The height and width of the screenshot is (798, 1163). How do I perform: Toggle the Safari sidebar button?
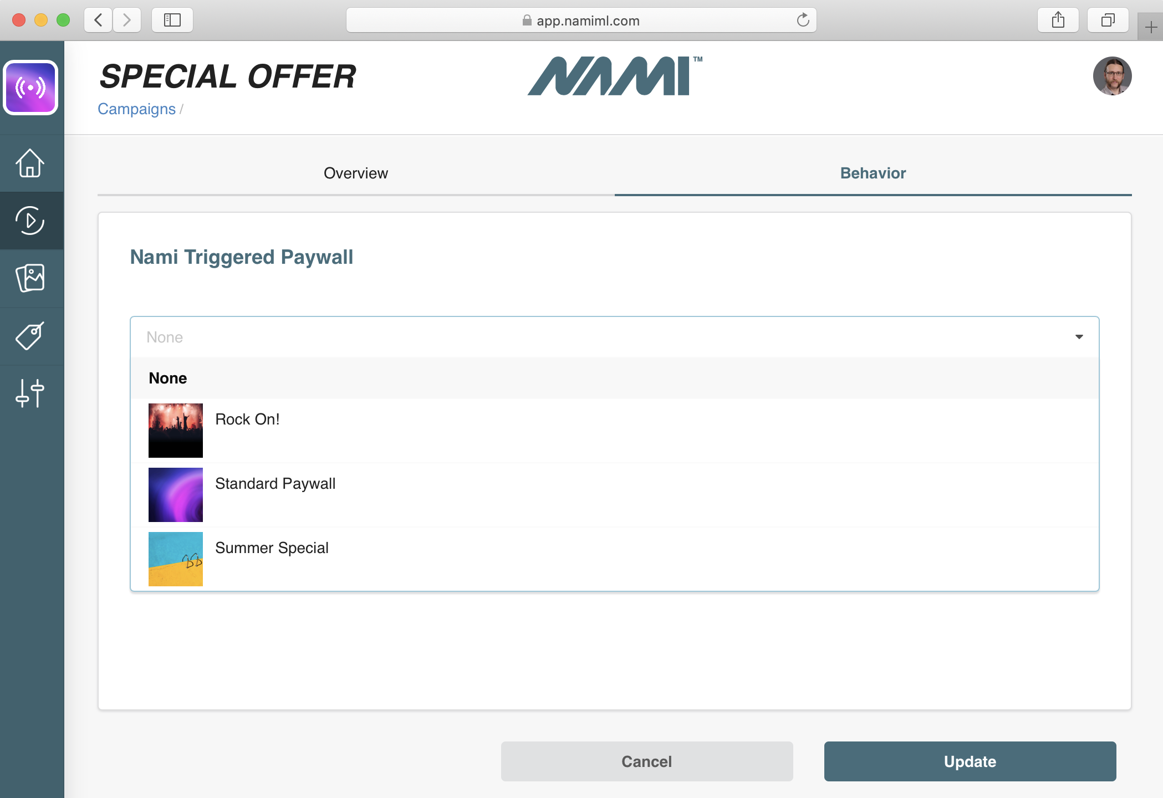[x=172, y=21]
